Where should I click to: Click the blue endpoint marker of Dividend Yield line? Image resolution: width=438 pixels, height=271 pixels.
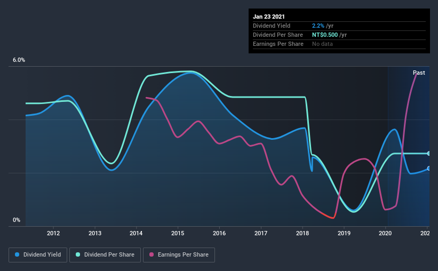[x=429, y=169]
